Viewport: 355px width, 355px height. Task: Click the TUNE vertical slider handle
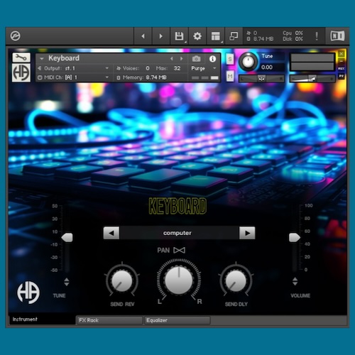tap(67, 237)
